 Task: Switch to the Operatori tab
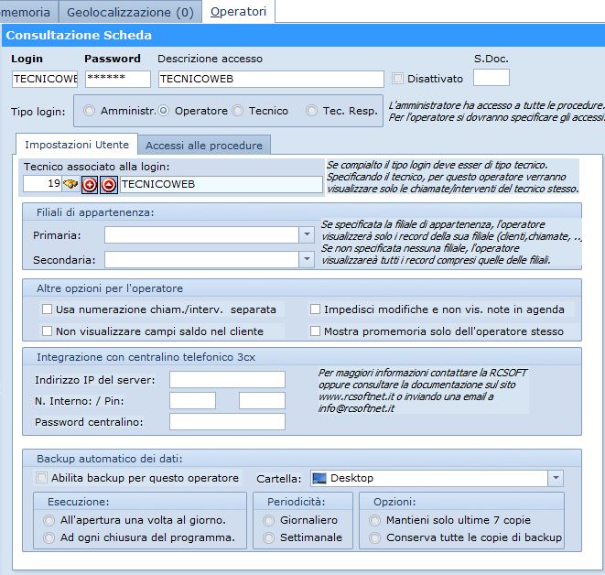click(239, 12)
